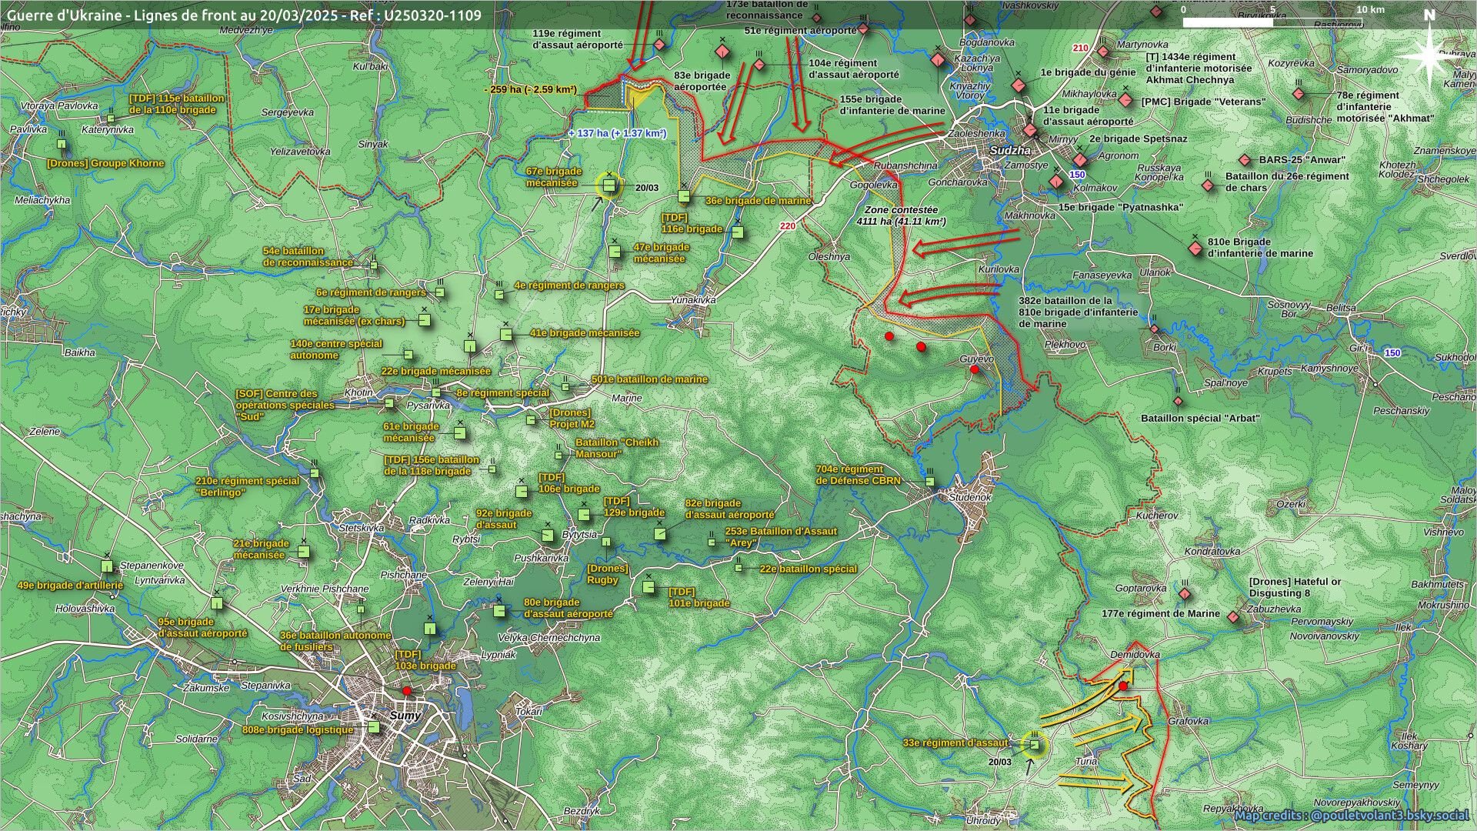Click the Sumy city label

point(405,716)
